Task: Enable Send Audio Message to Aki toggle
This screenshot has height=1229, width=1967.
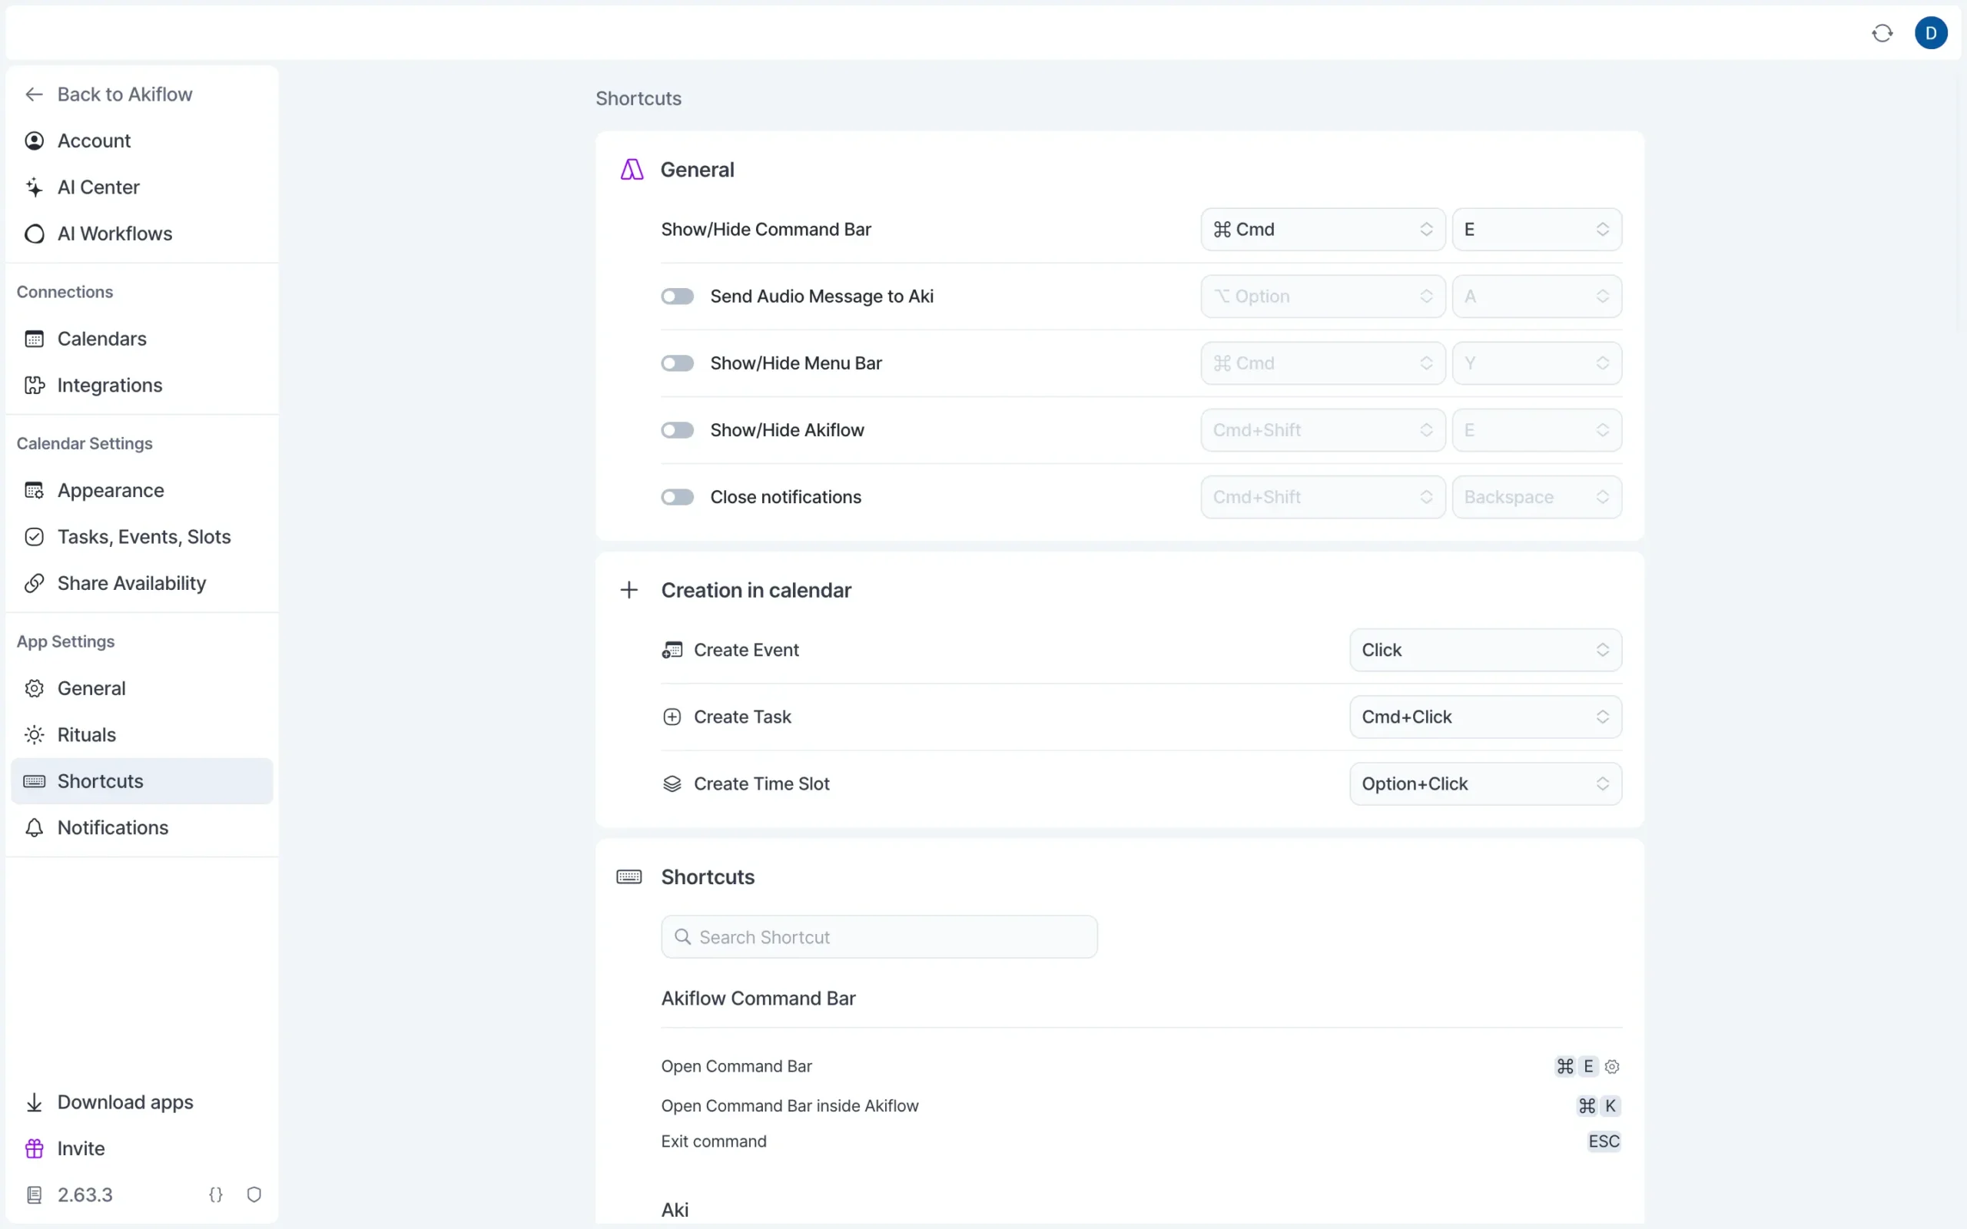Action: 677,296
